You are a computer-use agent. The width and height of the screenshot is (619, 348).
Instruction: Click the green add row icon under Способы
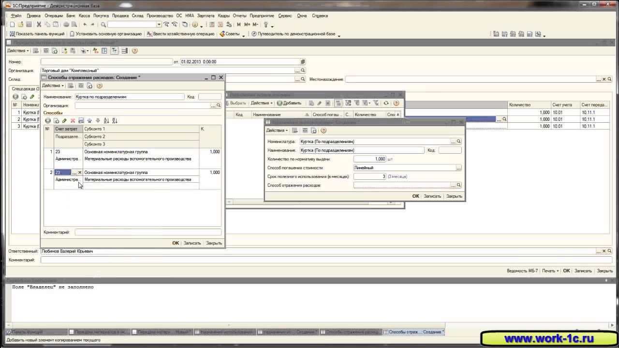pyautogui.click(x=47, y=120)
